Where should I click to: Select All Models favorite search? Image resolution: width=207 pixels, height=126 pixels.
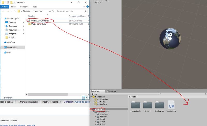(x=102, y=102)
